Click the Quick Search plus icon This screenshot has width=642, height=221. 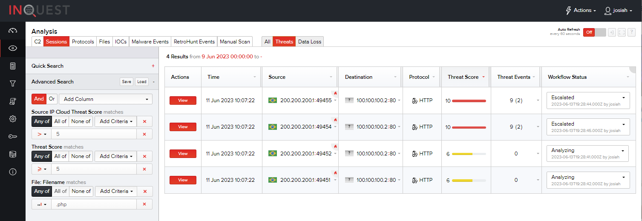pos(153,66)
